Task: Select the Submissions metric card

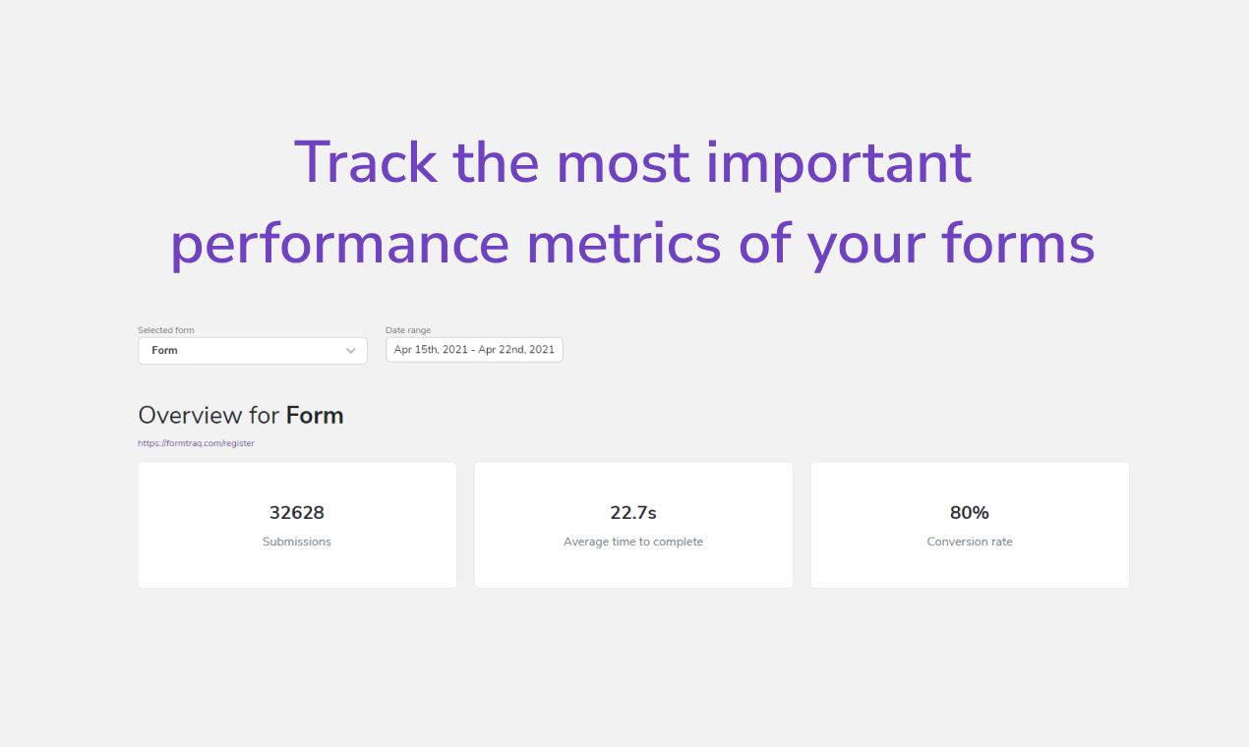Action: [x=297, y=525]
